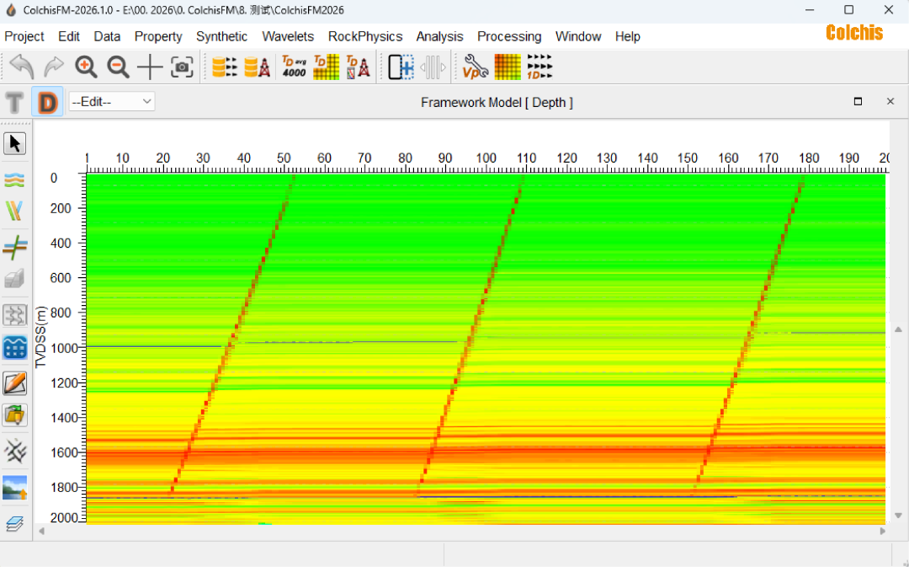Click the grey wiggle traces icon

pyautogui.click(x=14, y=316)
